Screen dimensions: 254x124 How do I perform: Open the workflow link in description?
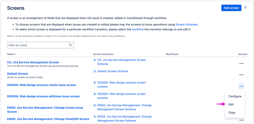click(x=138, y=30)
